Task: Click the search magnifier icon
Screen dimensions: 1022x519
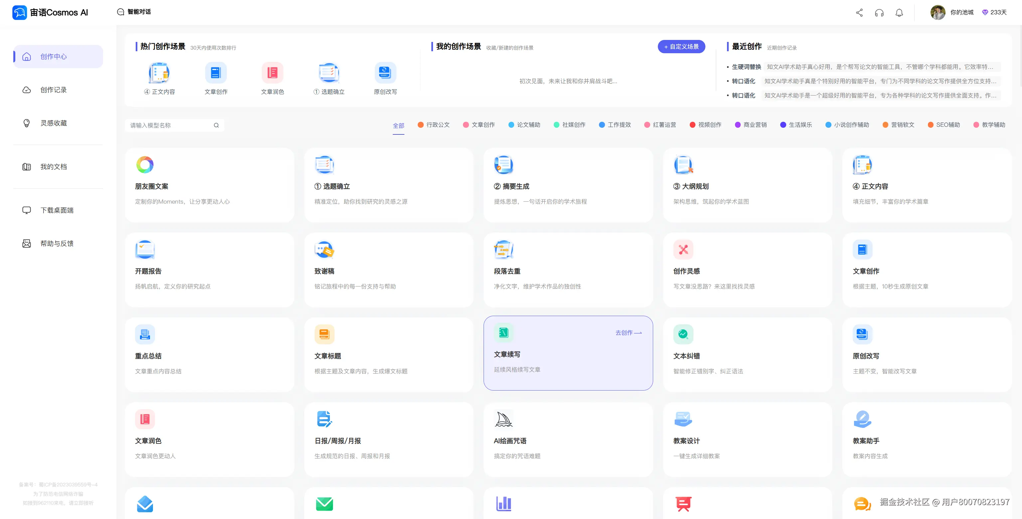Action: click(x=216, y=125)
